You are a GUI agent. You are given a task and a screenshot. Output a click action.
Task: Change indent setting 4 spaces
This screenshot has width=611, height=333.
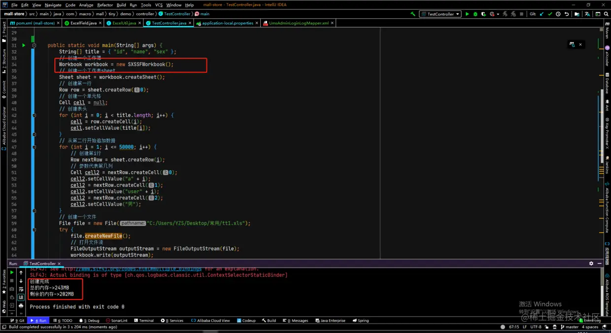click(590, 327)
